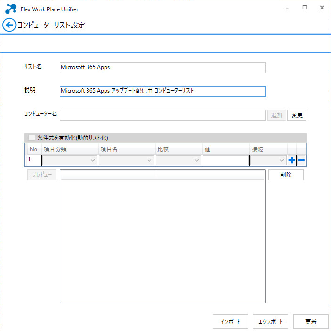Open the 項目分類 dropdown in row 1
This screenshot has width=331, height=331.
tap(70, 160)
